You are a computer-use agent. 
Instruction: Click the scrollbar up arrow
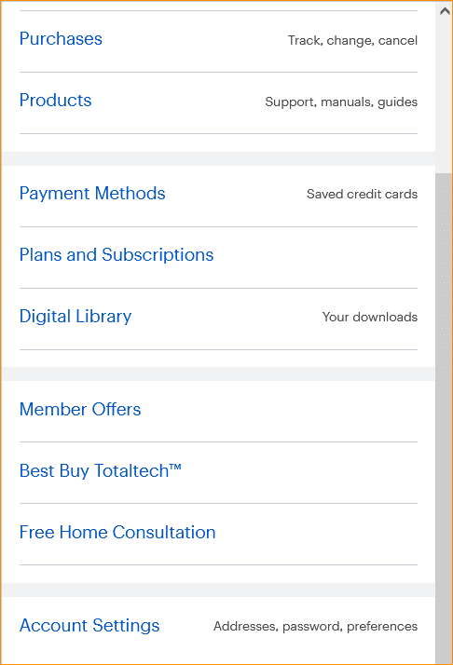tap(445, 11)
